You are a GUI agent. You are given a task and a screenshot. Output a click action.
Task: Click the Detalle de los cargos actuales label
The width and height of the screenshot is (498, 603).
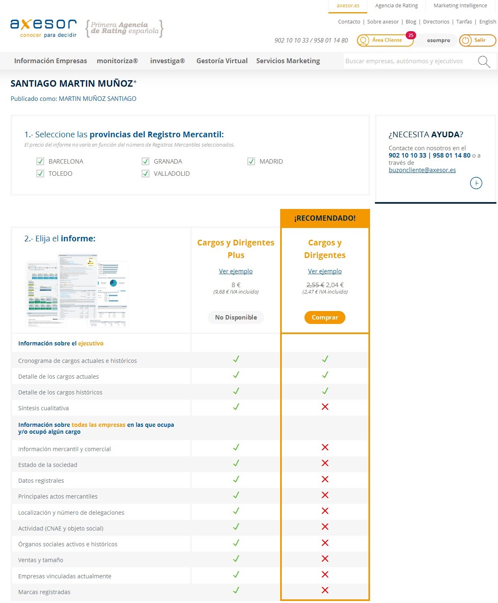[x=58, y=377]
